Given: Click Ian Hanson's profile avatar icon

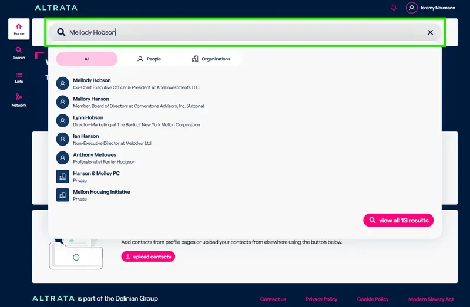Looking at the screenshot, I should pyautogui.click(x=63, y=139).
